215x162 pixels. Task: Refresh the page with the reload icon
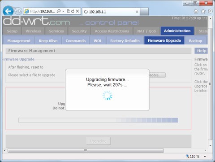pos(73,11)
